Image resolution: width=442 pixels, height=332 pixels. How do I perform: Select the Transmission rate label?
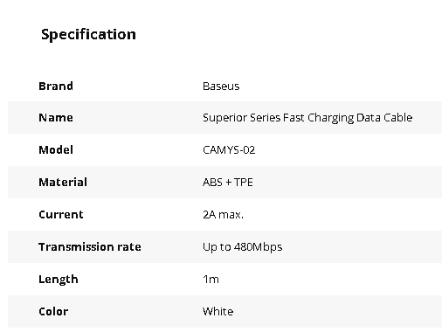(90, 247)
